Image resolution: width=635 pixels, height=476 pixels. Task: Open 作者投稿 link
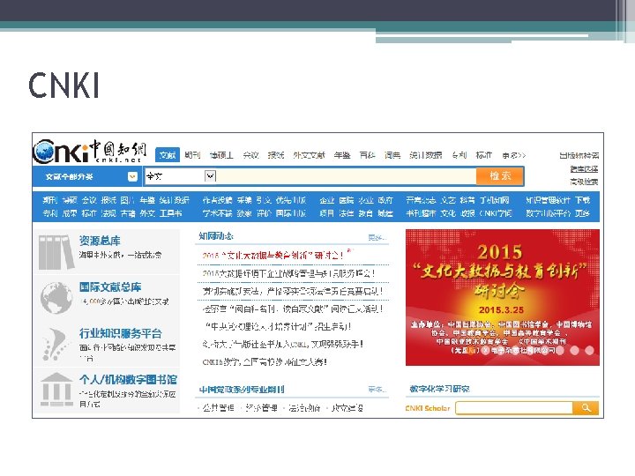[218, 200]
